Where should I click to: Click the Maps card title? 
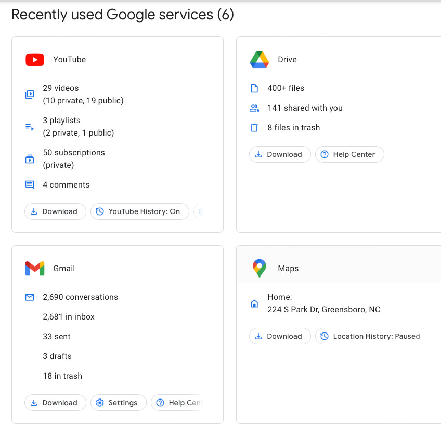288,269
